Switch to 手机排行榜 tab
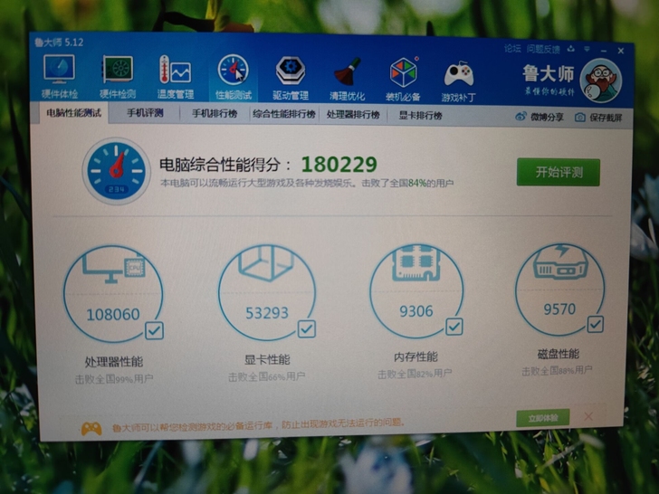Viewport: 659px width, 494px height. (x=215, y=113)
